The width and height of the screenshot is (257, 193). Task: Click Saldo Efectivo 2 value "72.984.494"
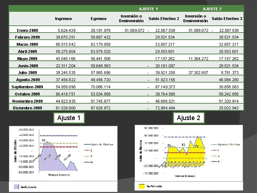pyautogui.click(x=165, y=108)
